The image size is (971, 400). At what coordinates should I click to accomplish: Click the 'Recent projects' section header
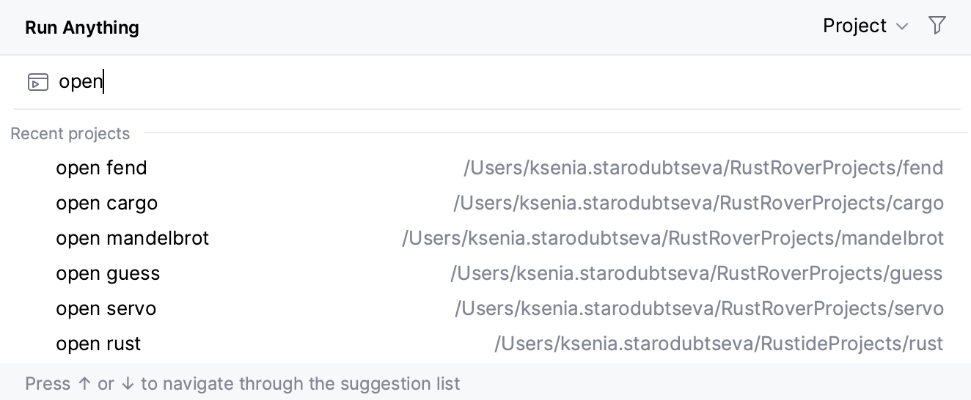coord(70,134)
